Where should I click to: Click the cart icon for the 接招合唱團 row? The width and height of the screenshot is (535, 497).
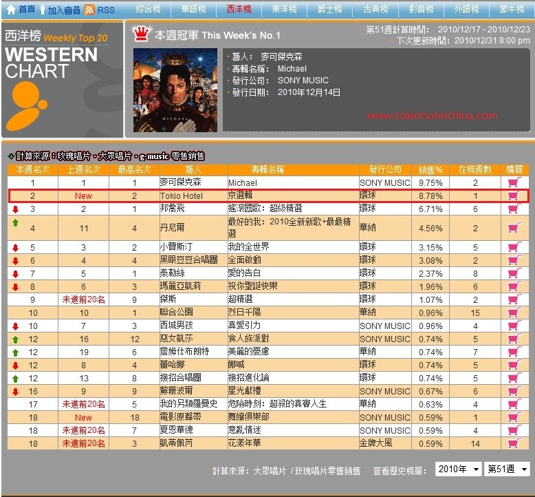(x=514, y=378)
